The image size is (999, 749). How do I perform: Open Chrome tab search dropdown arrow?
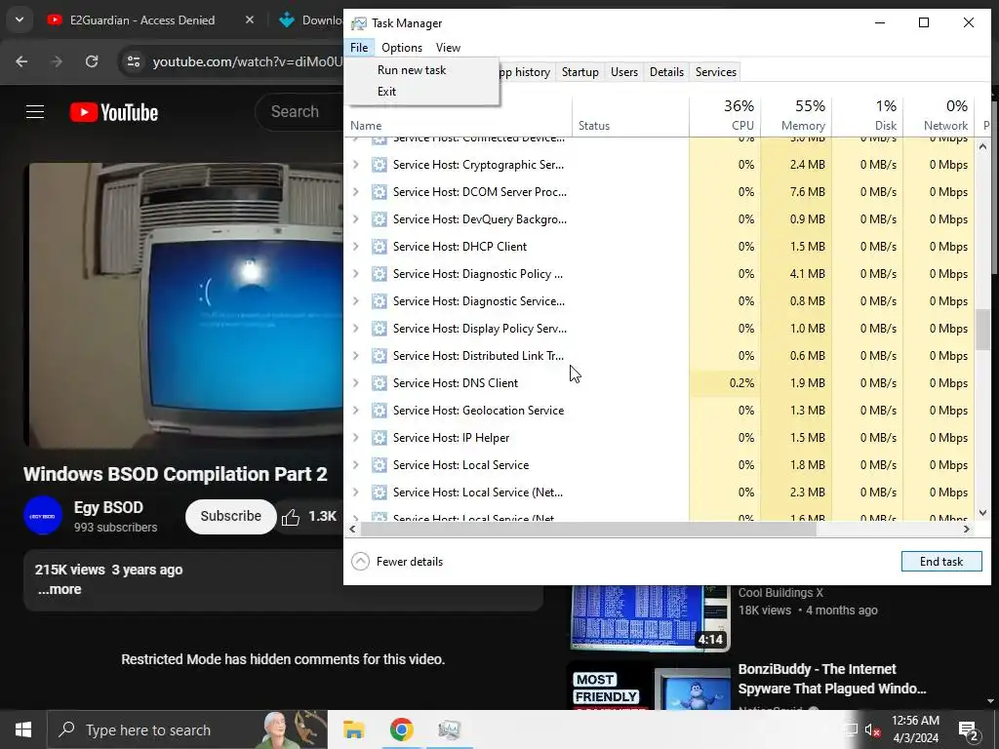[x=20, y=20]
